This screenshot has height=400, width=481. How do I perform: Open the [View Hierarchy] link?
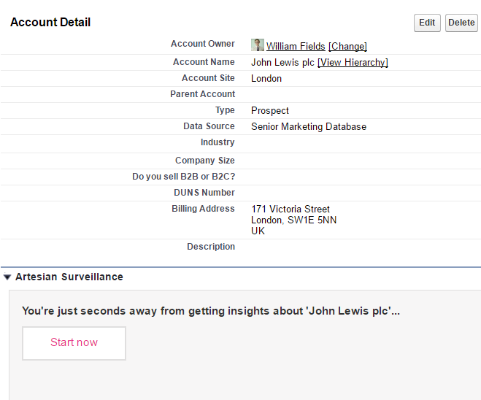[x=353, y=63]
